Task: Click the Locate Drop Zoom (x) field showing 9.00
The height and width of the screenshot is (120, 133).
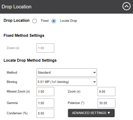Action: click(106, 92)
